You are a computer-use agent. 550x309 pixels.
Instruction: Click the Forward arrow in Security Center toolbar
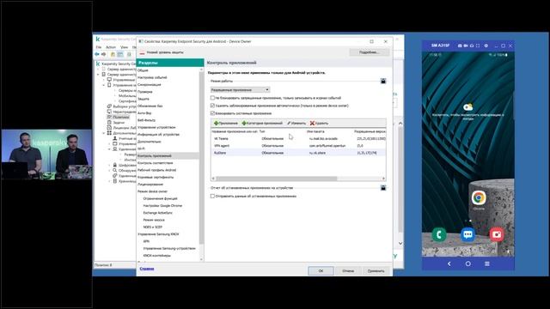[103, 54]
